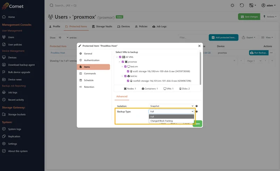Switch to the Storage Vaults tab

pos(102,27)
